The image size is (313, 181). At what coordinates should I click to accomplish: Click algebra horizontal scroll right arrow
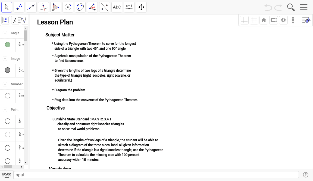tap(21, 167)
